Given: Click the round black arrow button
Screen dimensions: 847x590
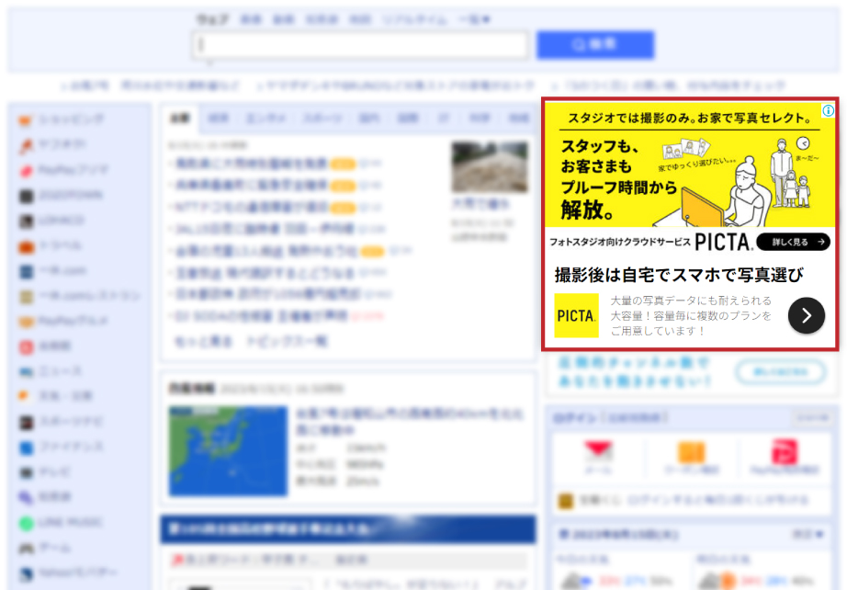Looking at the screenshot, I should click(x=806, y=315).
